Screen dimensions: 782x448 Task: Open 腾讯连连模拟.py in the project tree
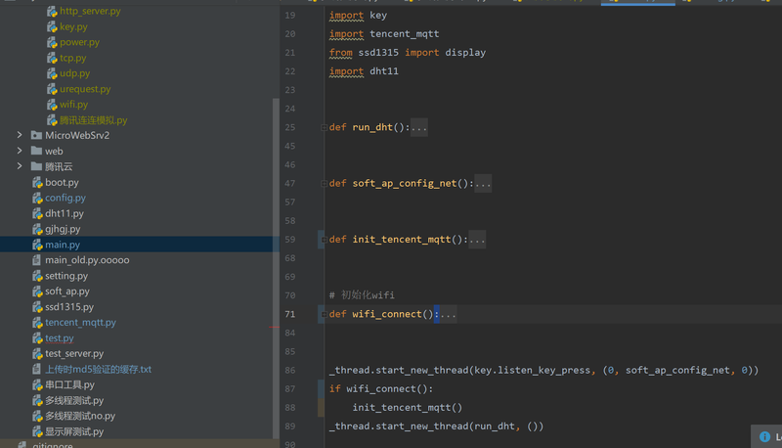[93, 120]
